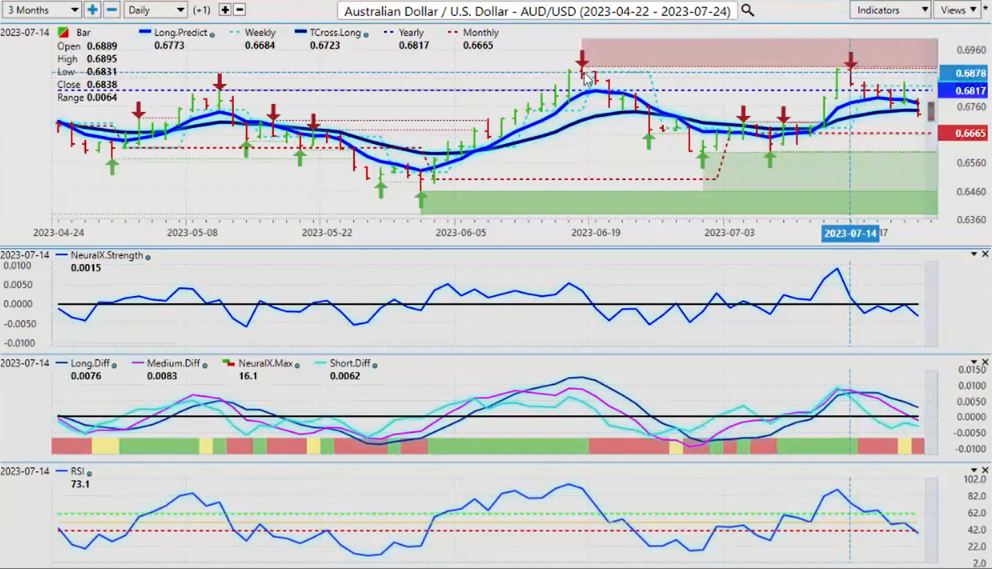Click the NeuralX.Max value 16.1

tap(248, 376)
